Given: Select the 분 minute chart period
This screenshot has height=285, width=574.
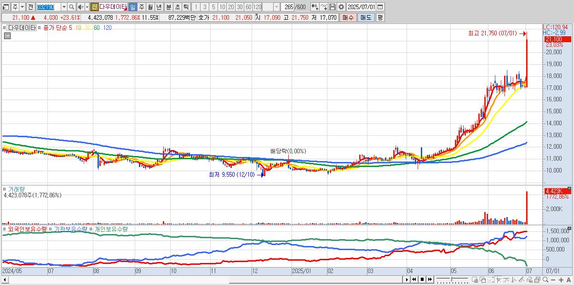Looking at the screenshot, I should click(168, 7).
